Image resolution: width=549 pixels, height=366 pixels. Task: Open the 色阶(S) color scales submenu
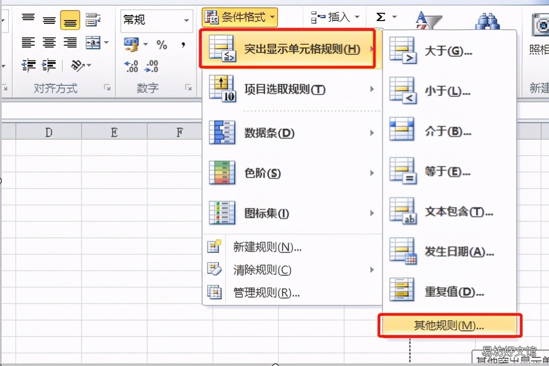tap(291, 173)
